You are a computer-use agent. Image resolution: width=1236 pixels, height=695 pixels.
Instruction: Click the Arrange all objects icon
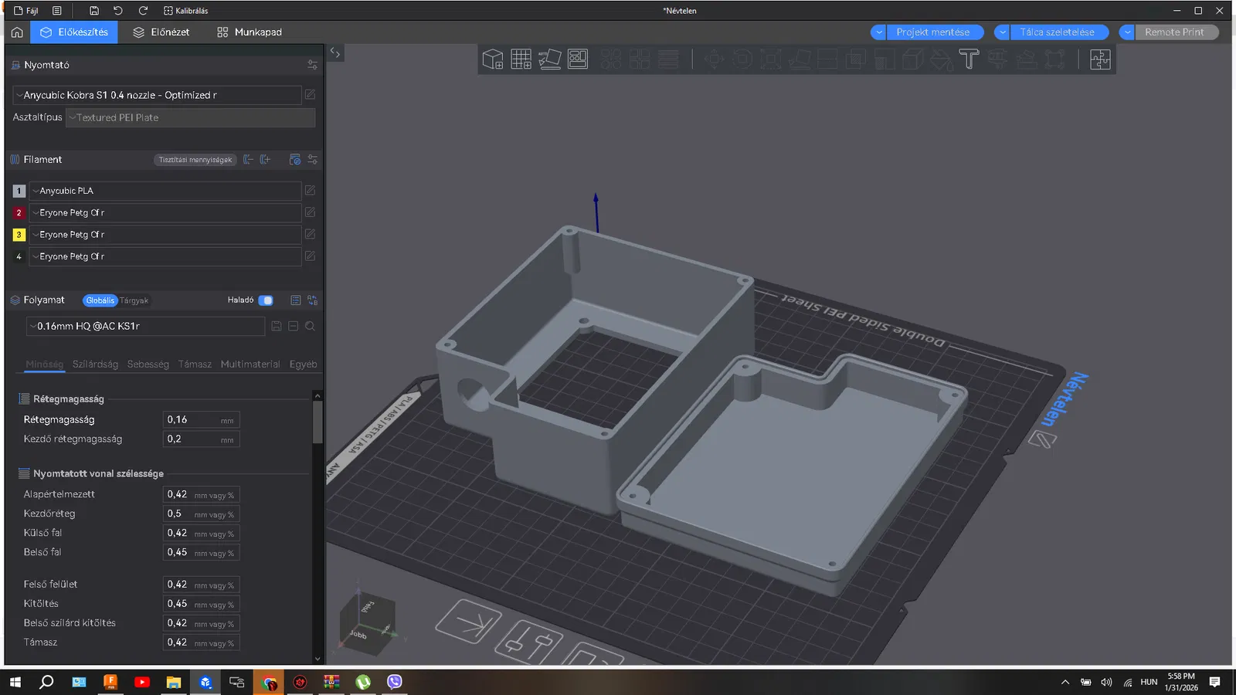pyautogui.click(x=578, y=59)
